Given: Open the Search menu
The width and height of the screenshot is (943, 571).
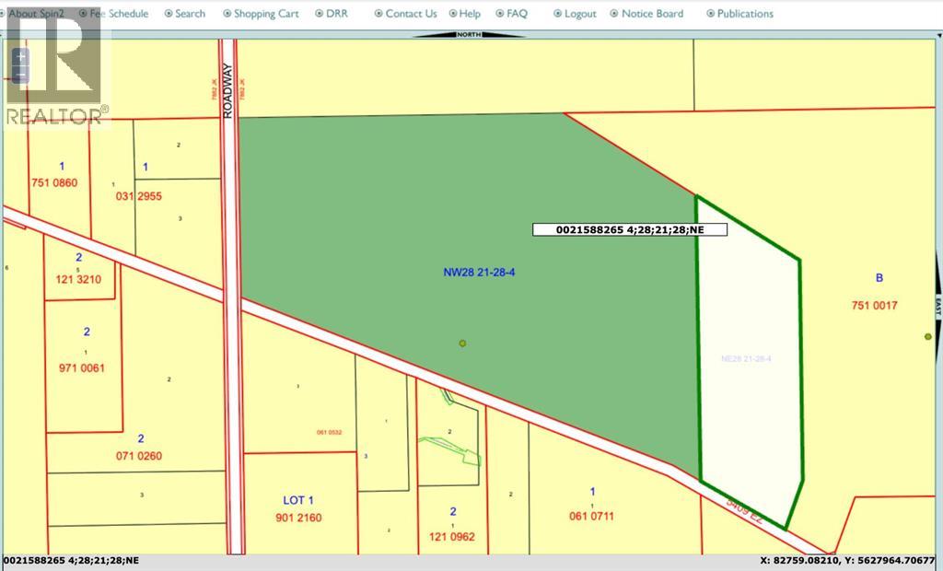Looking at the screenshot, I should [x=190, y=13].
